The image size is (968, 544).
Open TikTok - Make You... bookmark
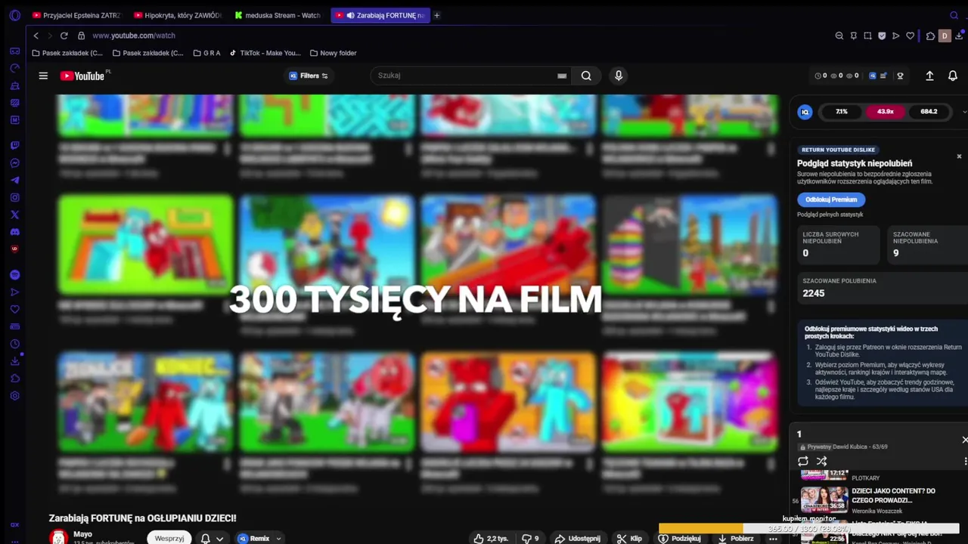[x=265, y=53]
